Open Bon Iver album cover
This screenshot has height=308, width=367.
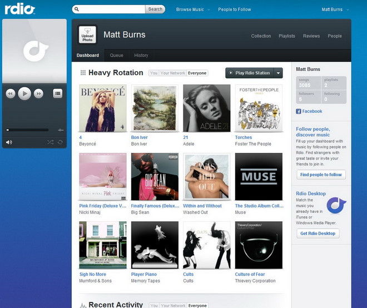[x=155, y=108]
